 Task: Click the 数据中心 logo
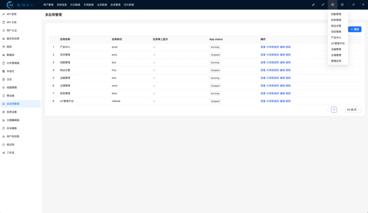click(x=20, y=5)
